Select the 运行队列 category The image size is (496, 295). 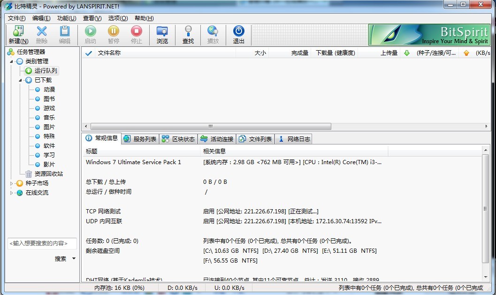(x=46, y=71)
